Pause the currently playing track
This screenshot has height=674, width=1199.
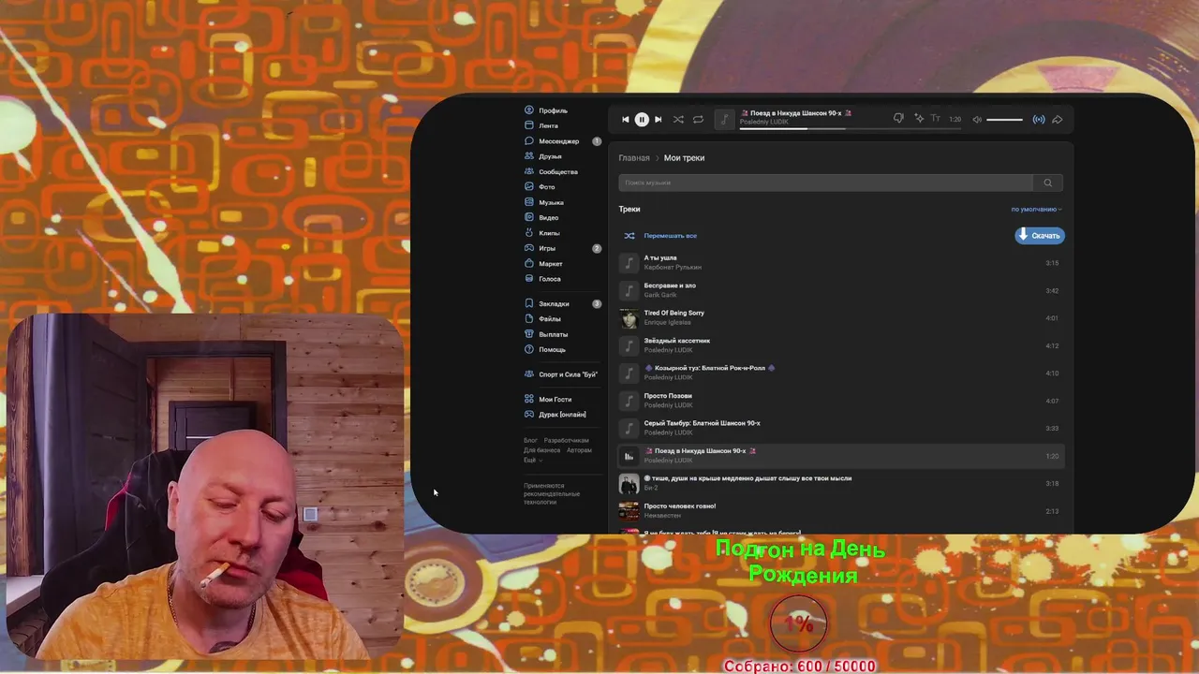coord(642,119)
